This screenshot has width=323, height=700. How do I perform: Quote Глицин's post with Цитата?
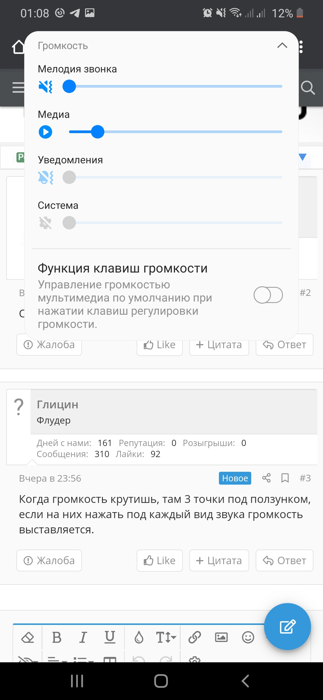pos(219,561)
